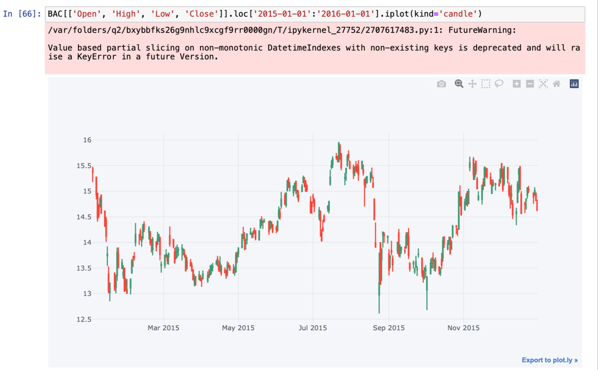The width and height of the screenshot is (598, 370).
Task: Select the Zoom magnifier tool
Action: point(459,84)
